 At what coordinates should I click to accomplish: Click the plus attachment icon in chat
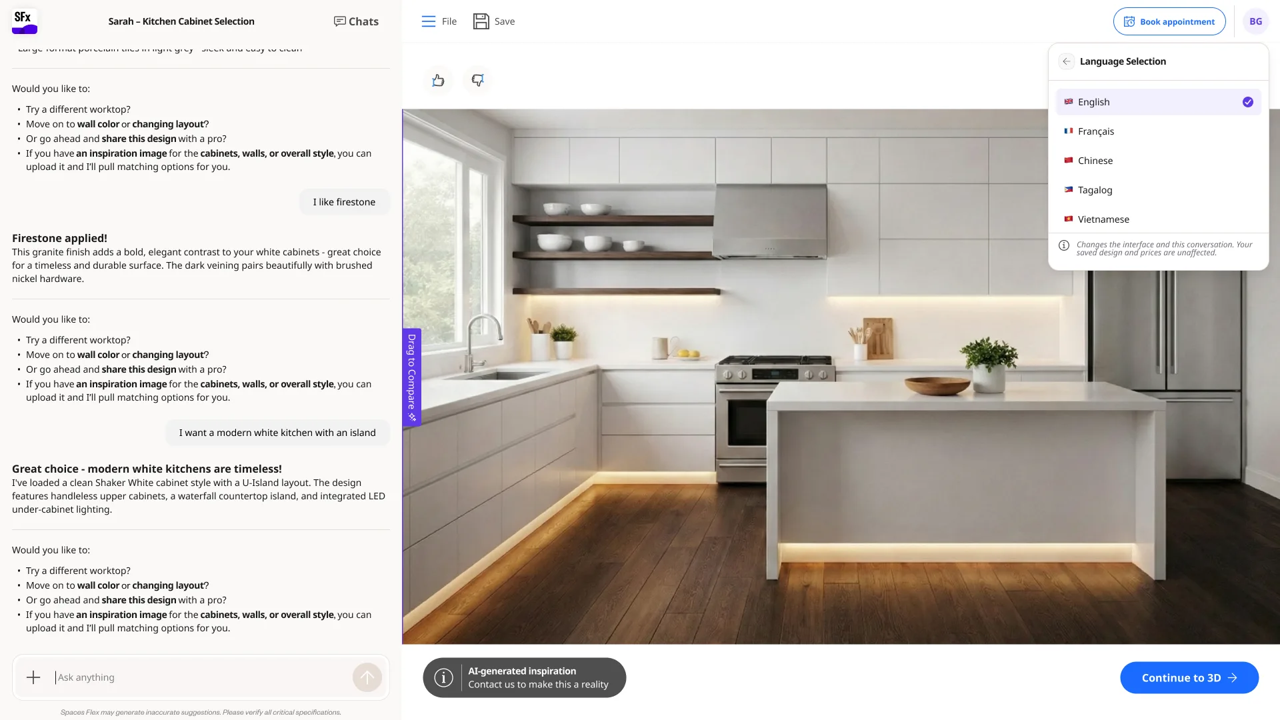coord(33,678)
